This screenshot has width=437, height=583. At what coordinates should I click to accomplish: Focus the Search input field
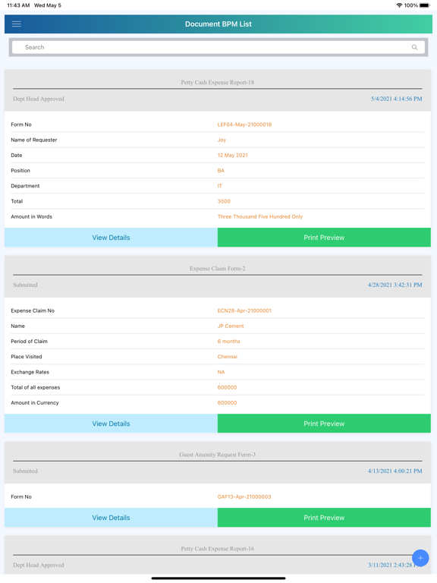(218, 47)
